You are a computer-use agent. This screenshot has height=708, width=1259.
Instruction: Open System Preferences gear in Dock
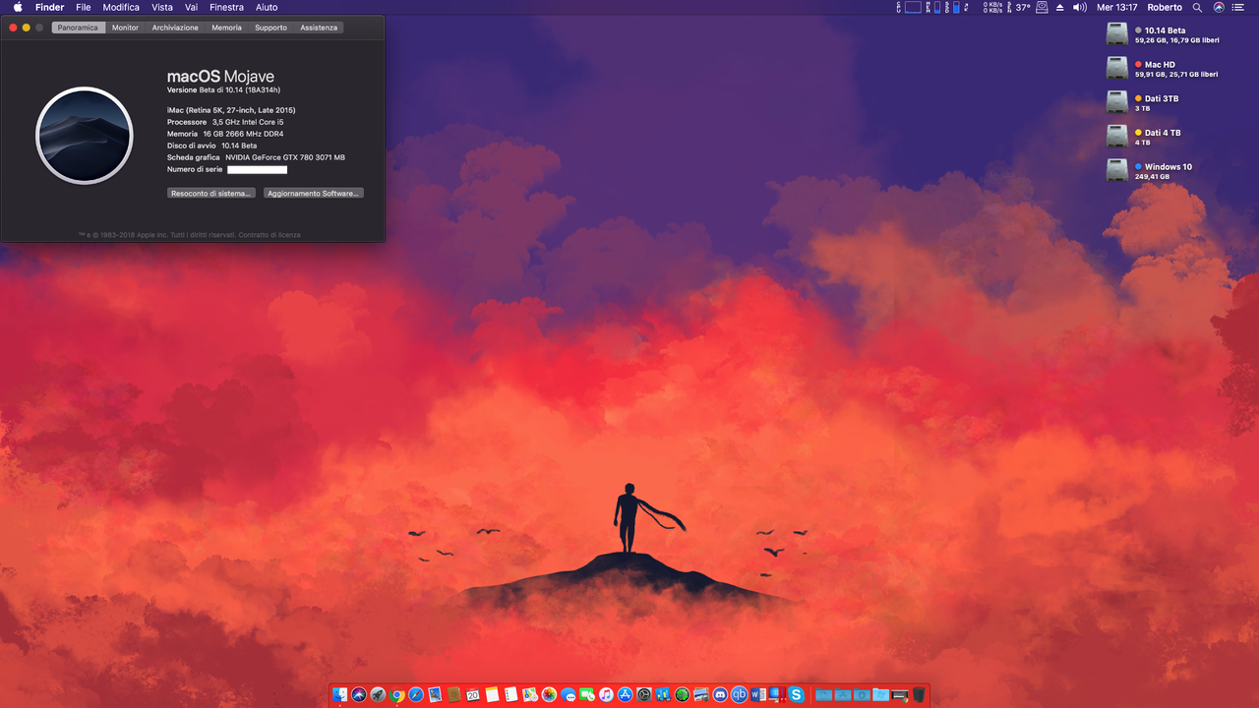coord(643,694)
